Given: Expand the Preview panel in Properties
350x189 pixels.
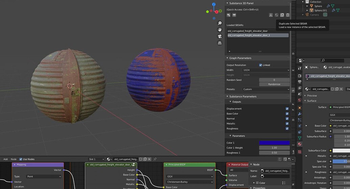Looking at the screenshot, I should 305,95.
